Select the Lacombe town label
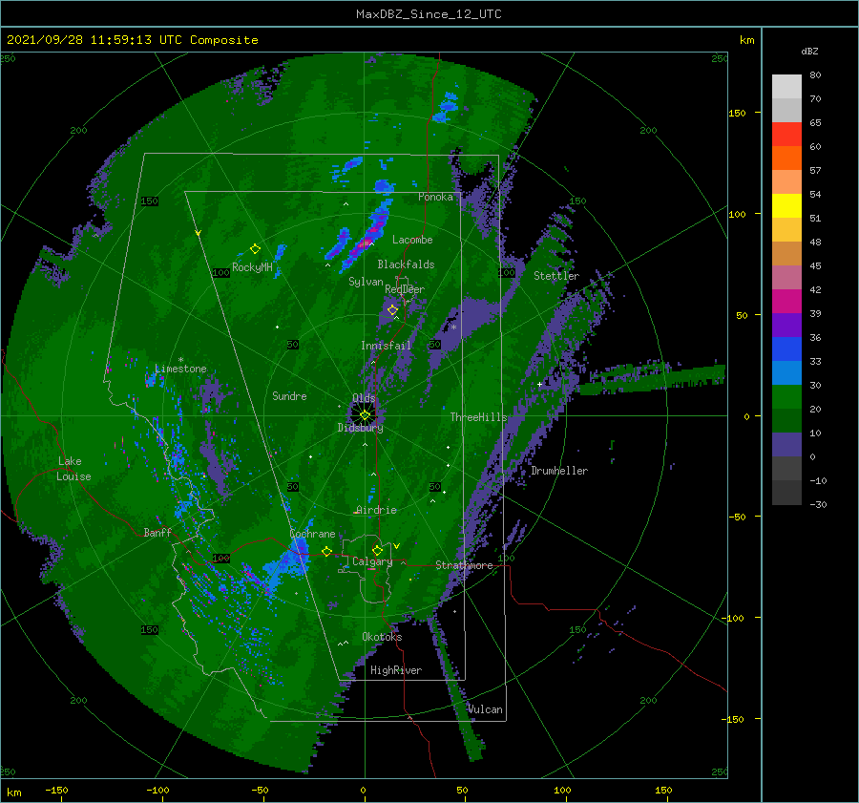The image size is (859, 803). (x=412, y=240)
